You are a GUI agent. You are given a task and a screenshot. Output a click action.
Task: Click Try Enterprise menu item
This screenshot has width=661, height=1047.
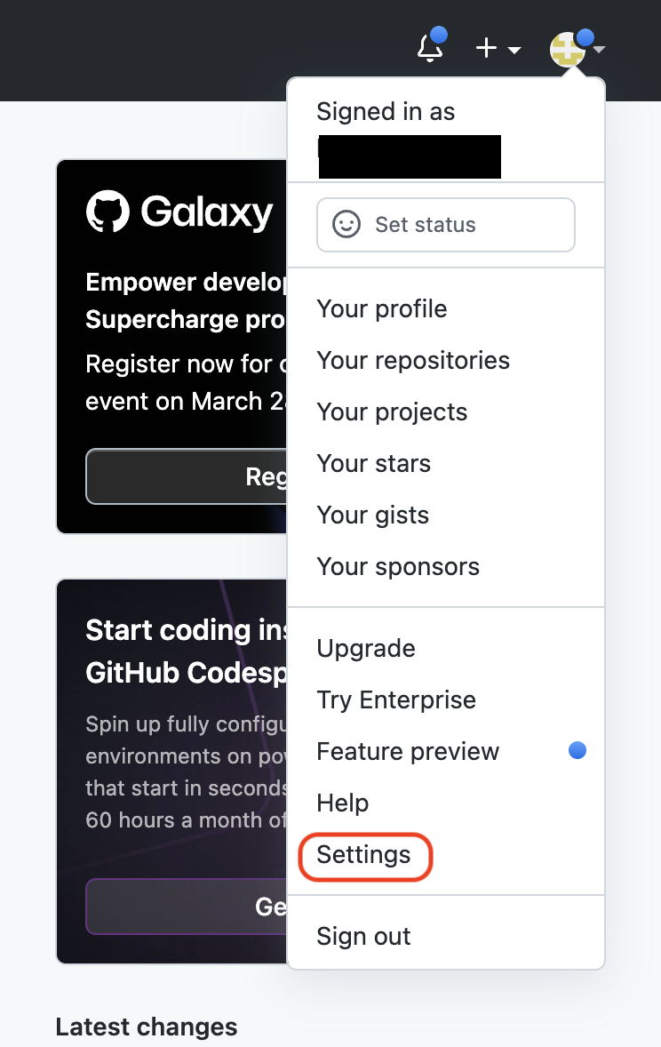(x=396, y=699)
